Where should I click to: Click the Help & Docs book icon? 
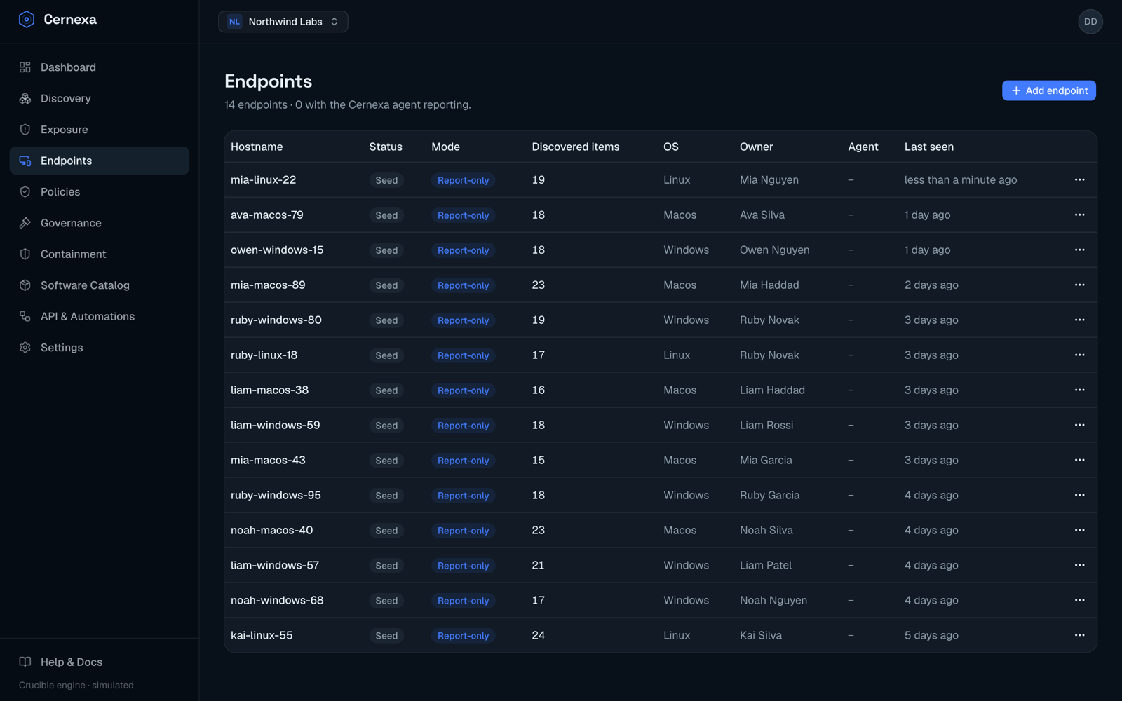click(x=25, y=662)
